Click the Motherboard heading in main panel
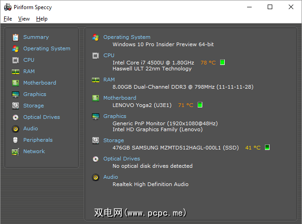 119,98
